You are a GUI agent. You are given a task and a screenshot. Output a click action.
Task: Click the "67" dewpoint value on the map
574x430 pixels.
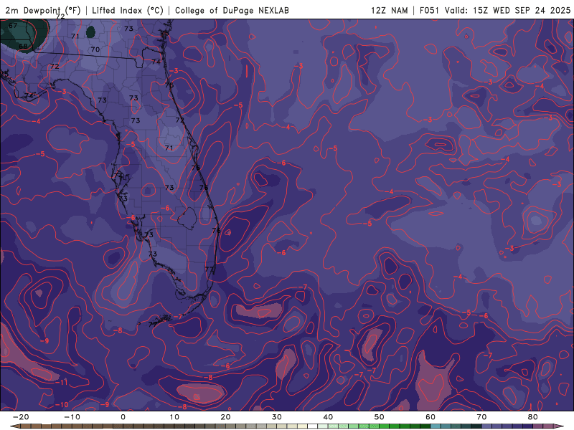click(x=13, y=26)
